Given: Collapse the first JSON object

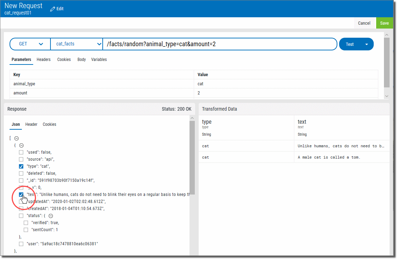Looking at the screenshot, I should point(21,145).
